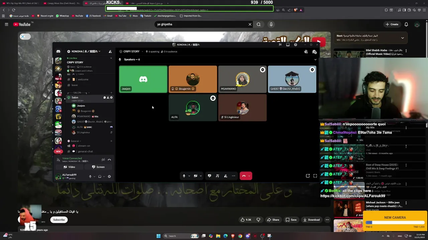Dismiss the Live Now CRIPY STORY banner

111,58
